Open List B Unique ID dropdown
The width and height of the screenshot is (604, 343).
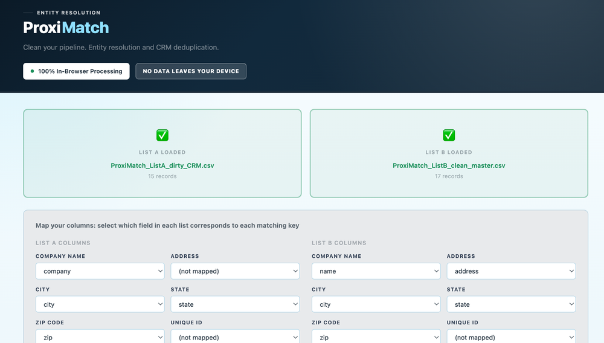pos(511,336)
